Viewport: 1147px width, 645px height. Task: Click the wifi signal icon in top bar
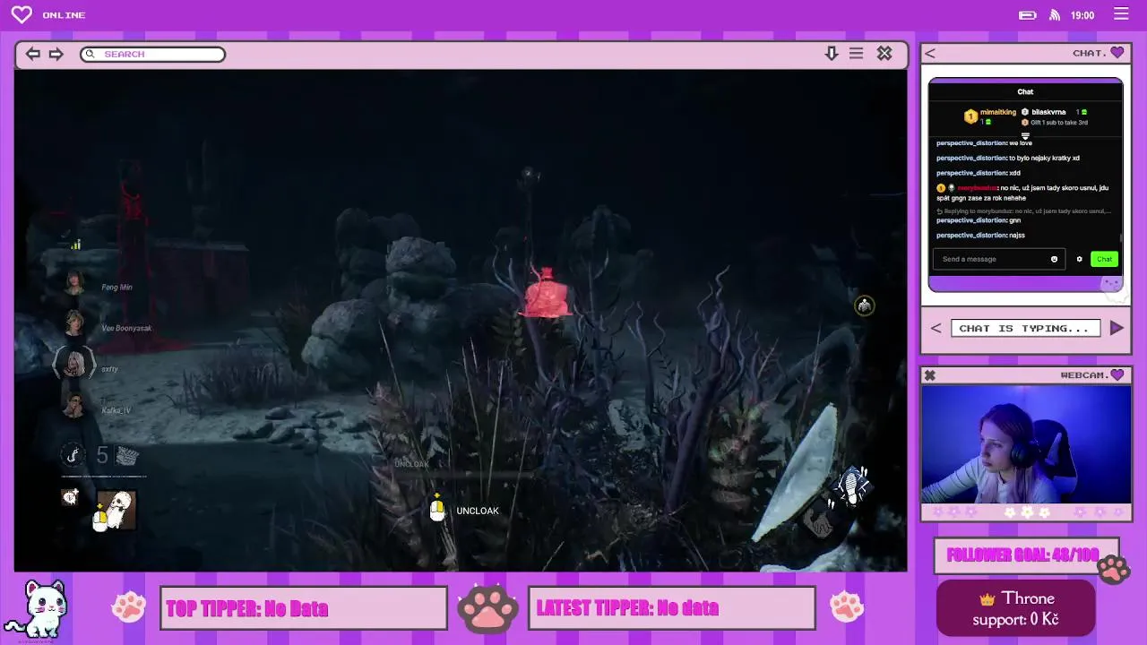(x=1055, y=15)
